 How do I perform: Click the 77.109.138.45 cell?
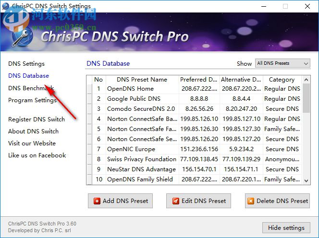(199, 159)
